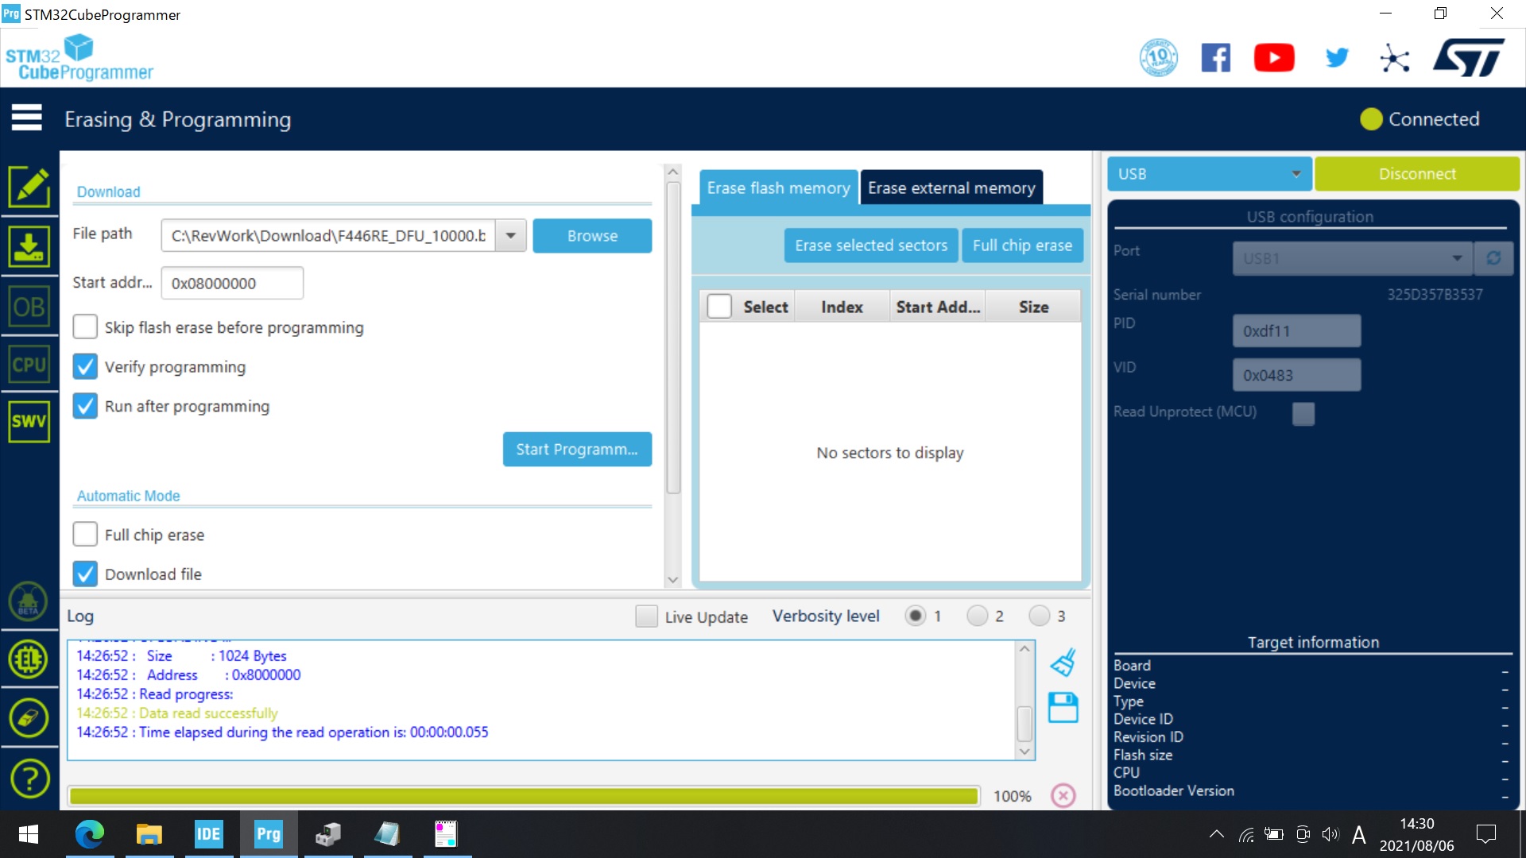Toggle Read Unprotect (MCU) checkbox
This screenshot has height=858, width=1526.
pos(1303,413)
